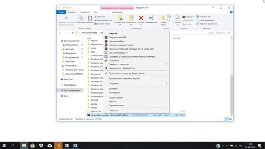The image size is (265, 149).
Task: Click Select all in the ribbon
Action: [203, 17]
